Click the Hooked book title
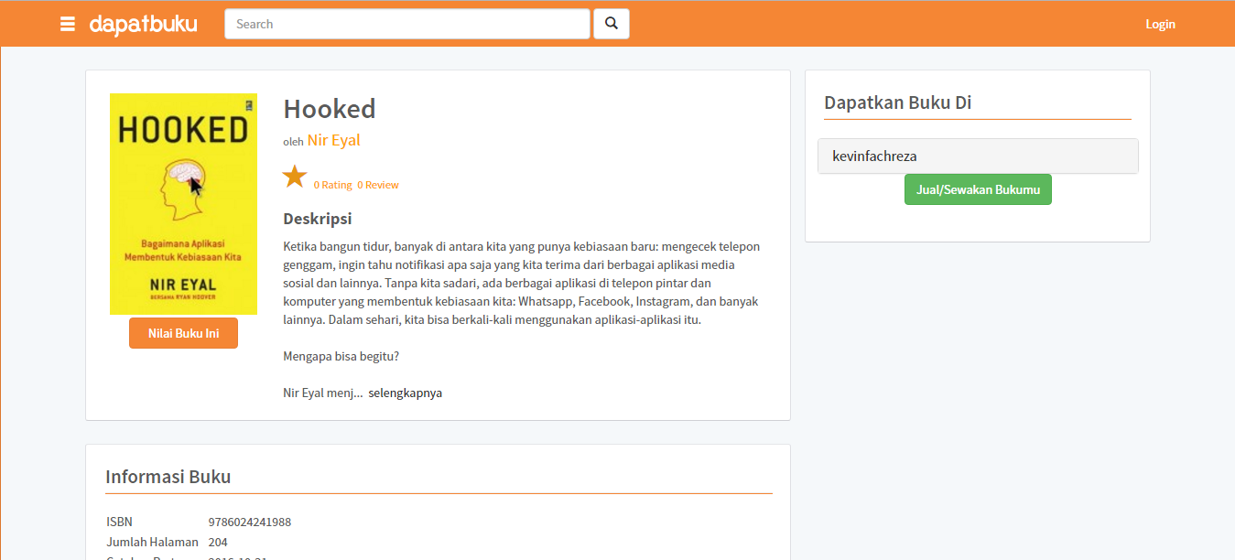 point(330,109)
